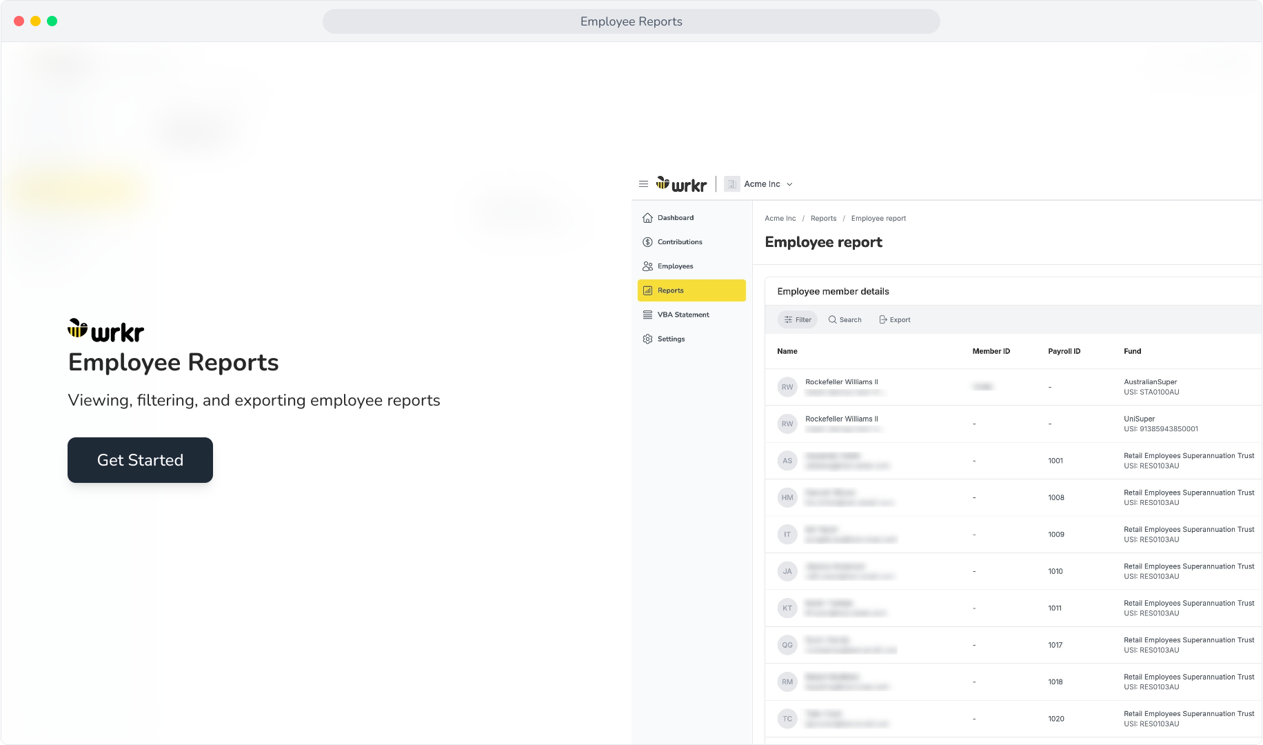Click the RW avatar for AustralianSuper row

pos(787,387)
